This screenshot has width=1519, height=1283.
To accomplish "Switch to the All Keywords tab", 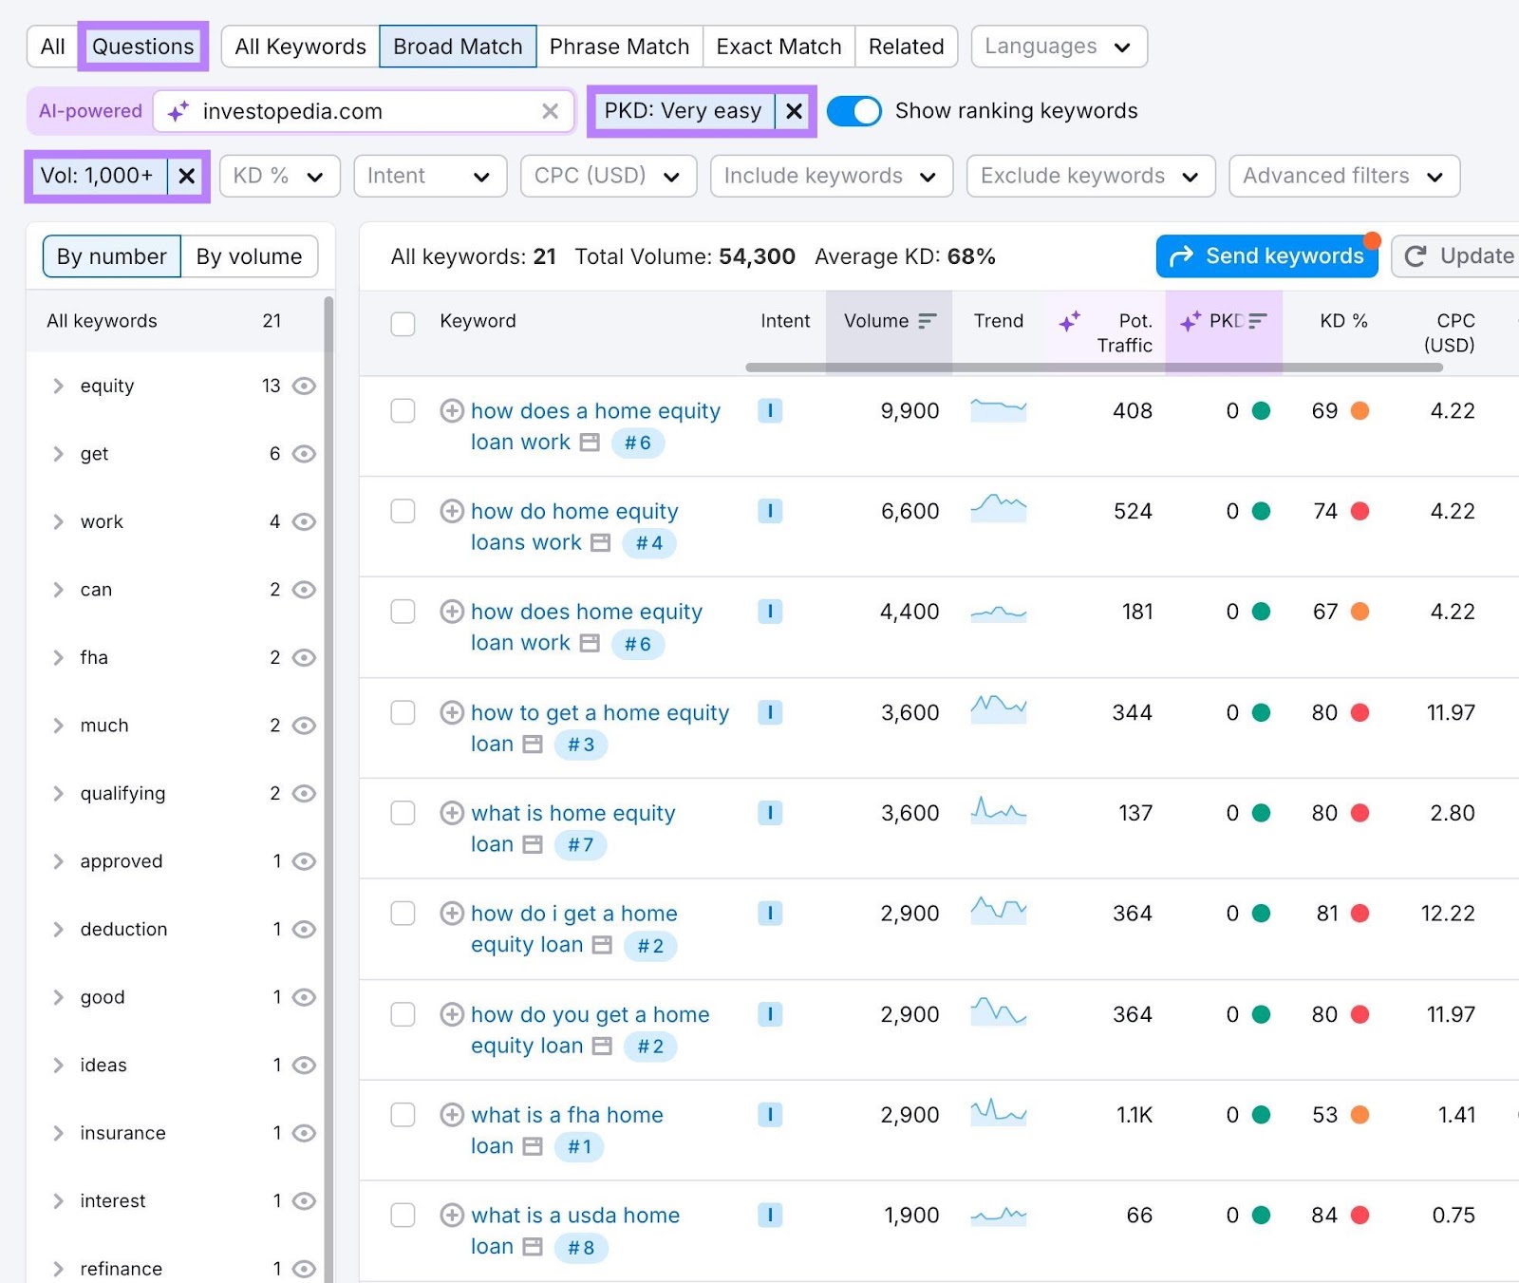I will click(x=298, y=46).
